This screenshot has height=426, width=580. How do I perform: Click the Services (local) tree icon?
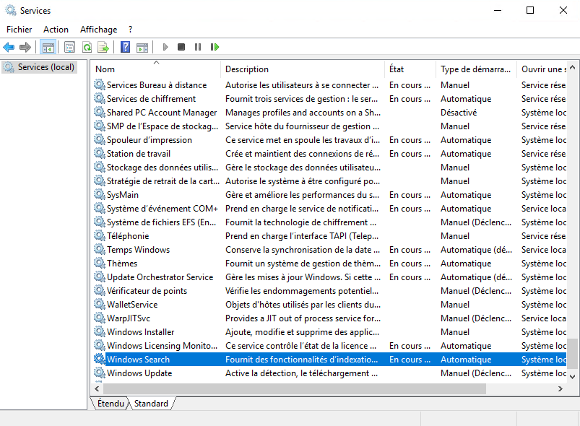pos(9,67)
